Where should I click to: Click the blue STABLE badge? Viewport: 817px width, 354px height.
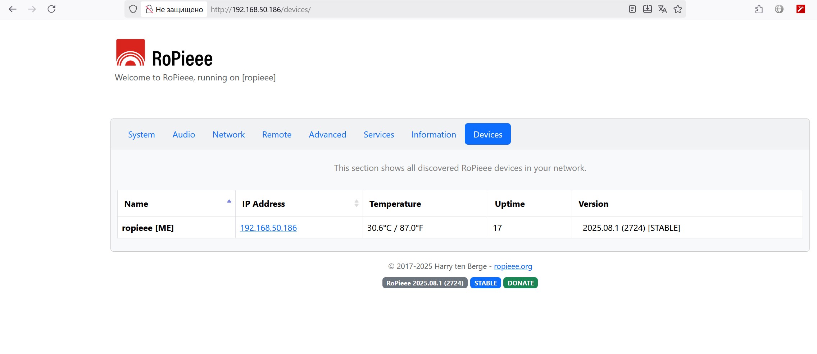coord(485,283)
